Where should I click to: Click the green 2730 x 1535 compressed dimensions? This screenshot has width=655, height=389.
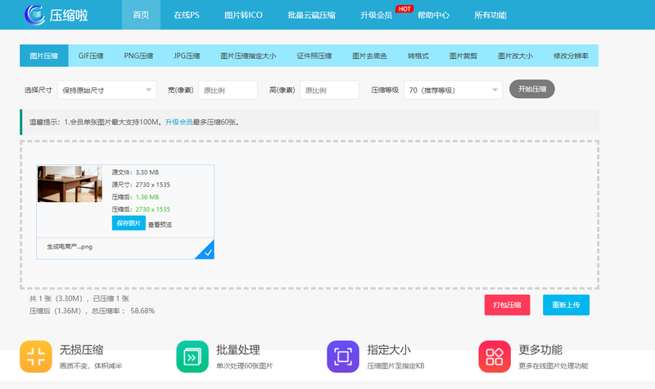[153, 209]
